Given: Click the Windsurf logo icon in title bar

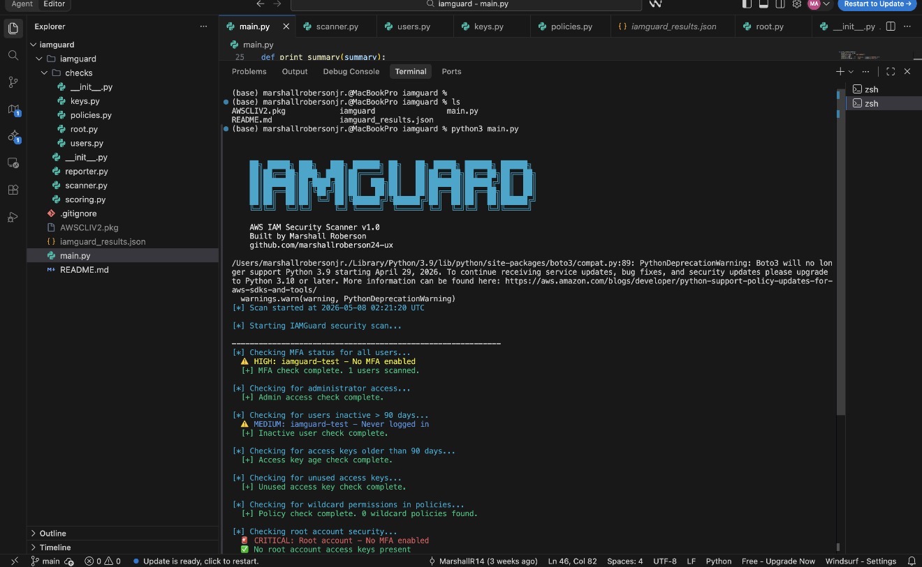Looking at the screenshot, I should (655, 4).
